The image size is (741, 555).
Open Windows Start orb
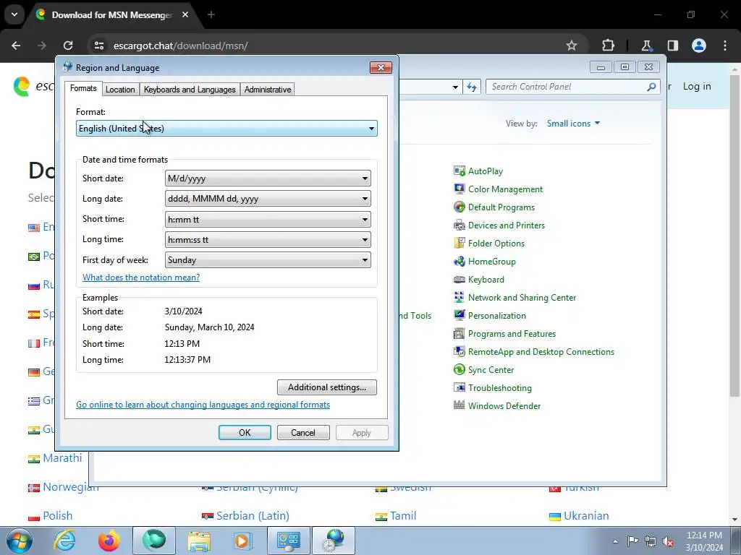(20, 541)
